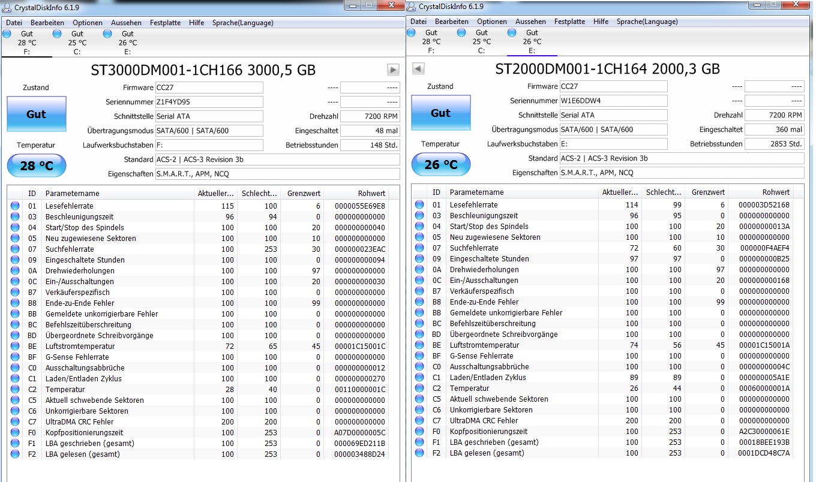816x482 pixels.
Task: Open Hilfe menu in left window
Action: pyautogui.click(x=196, y=22)
